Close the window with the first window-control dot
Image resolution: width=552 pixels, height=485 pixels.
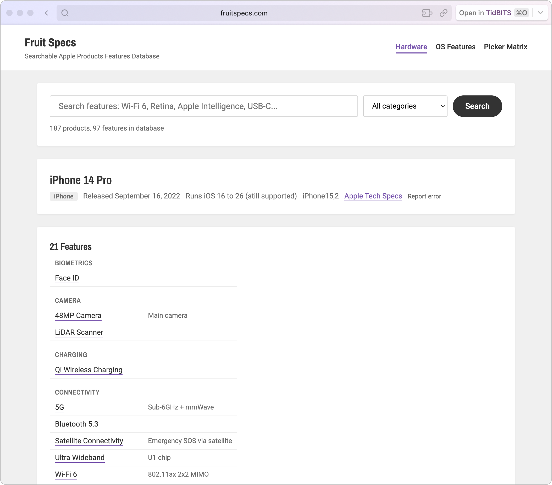pos(9,13)
